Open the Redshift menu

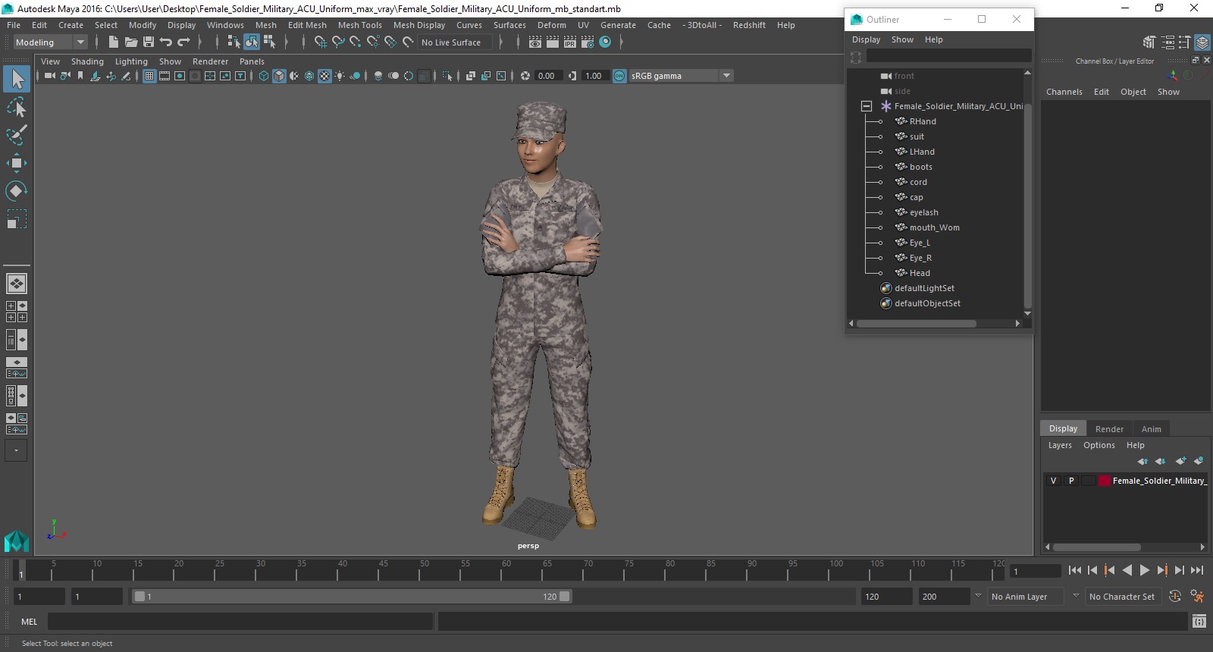click(x=749, y=25)
